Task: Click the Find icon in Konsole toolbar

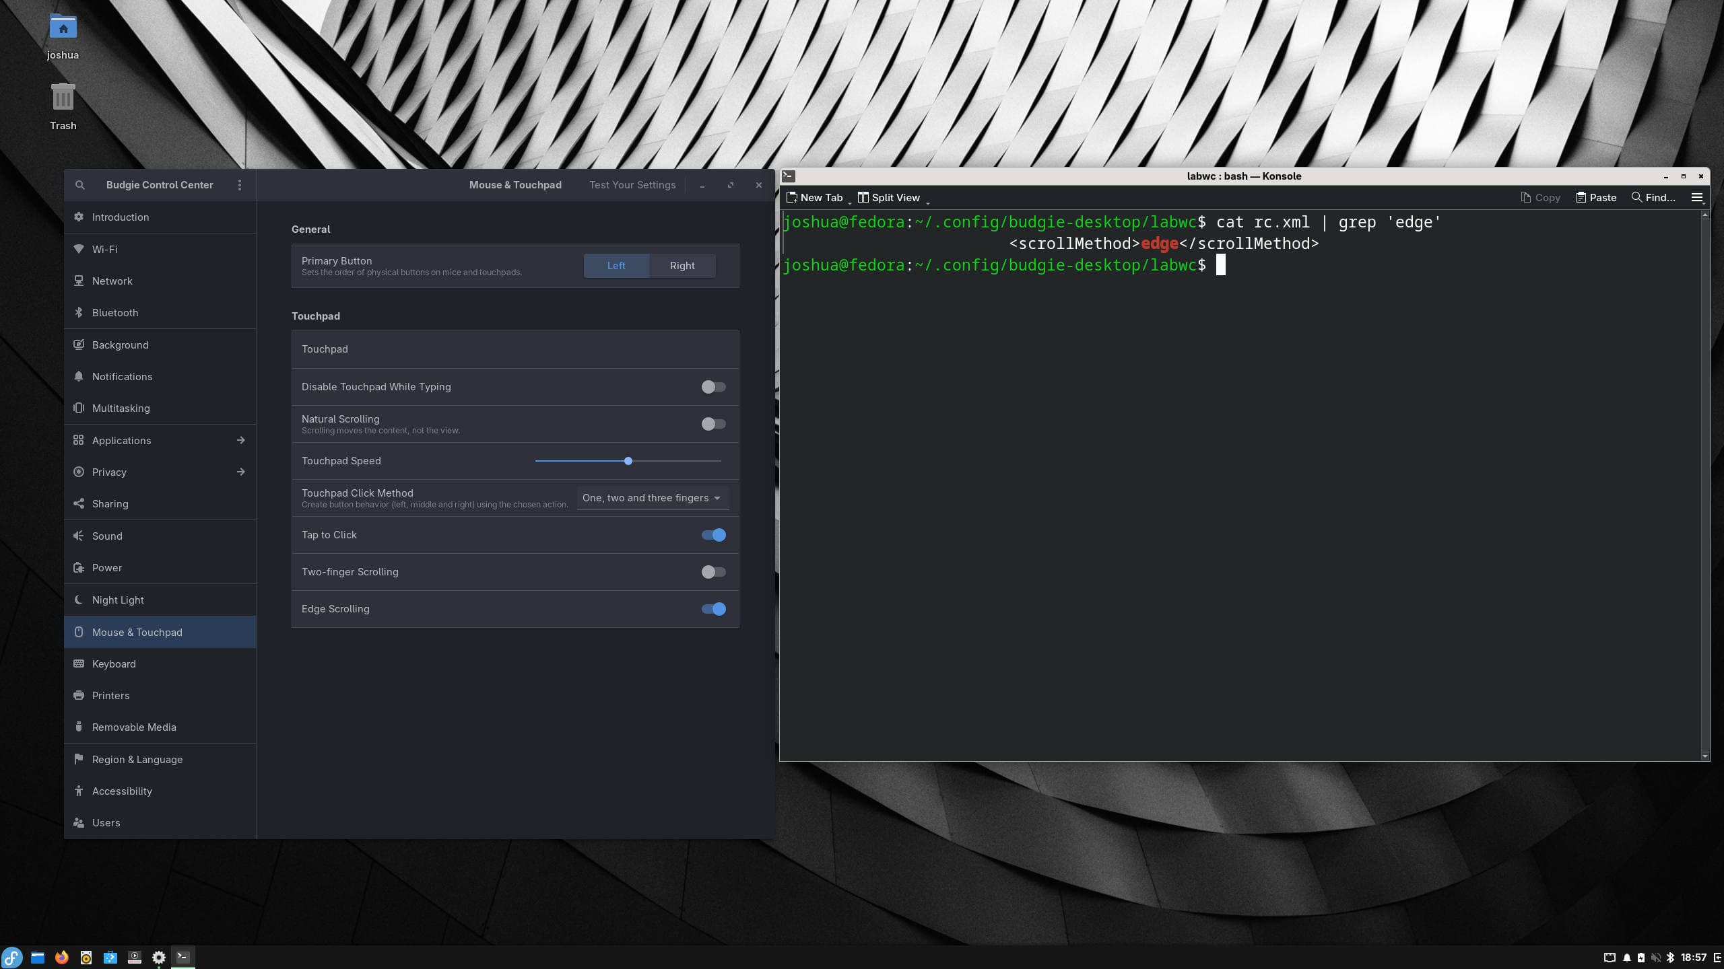Action: (x=1636, y=197)
